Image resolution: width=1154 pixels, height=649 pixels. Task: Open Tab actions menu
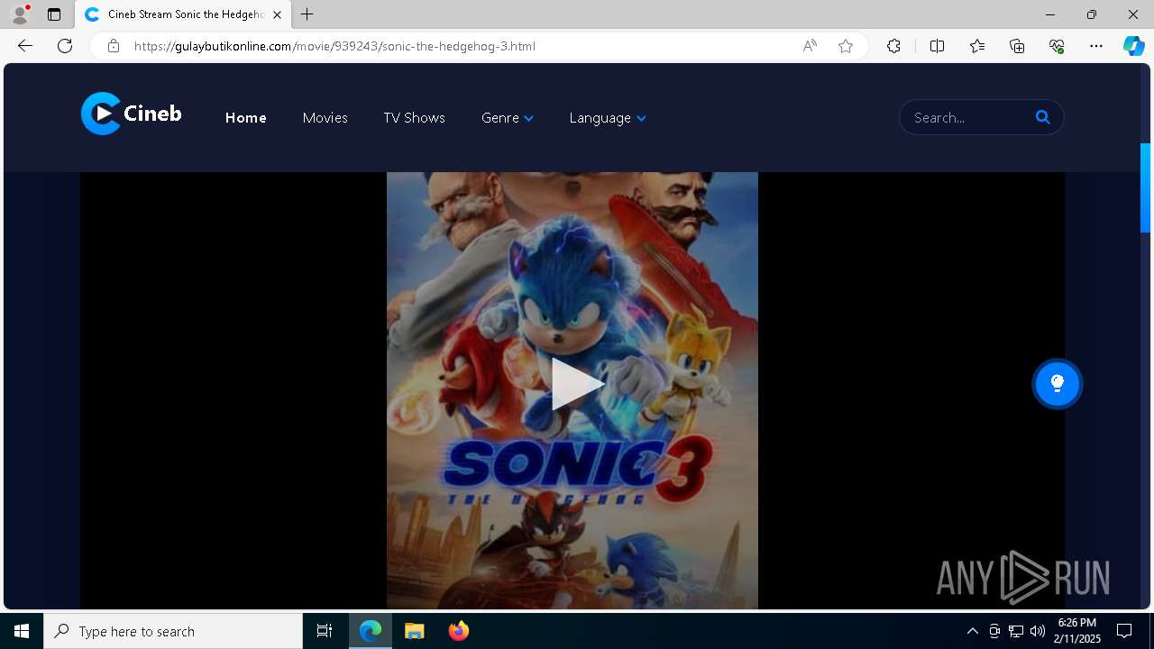click(x=54, y=14)
